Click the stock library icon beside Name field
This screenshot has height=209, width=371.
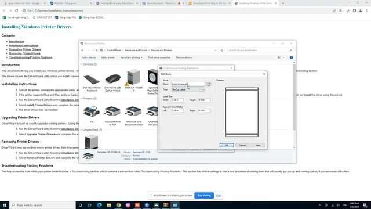click(209, 84)
